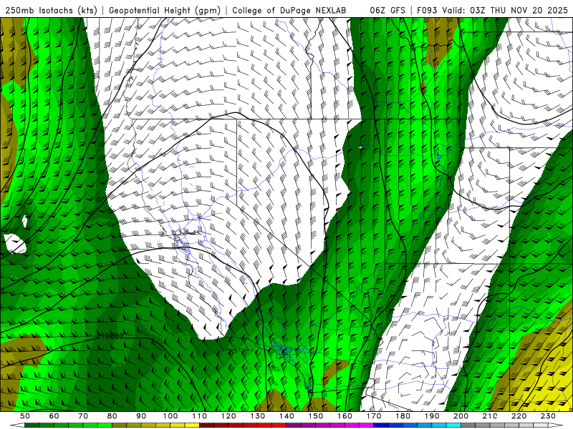Click the legend value 70
Image resolution: width=573 pixels, height=429 pixels.
[83, 416]
